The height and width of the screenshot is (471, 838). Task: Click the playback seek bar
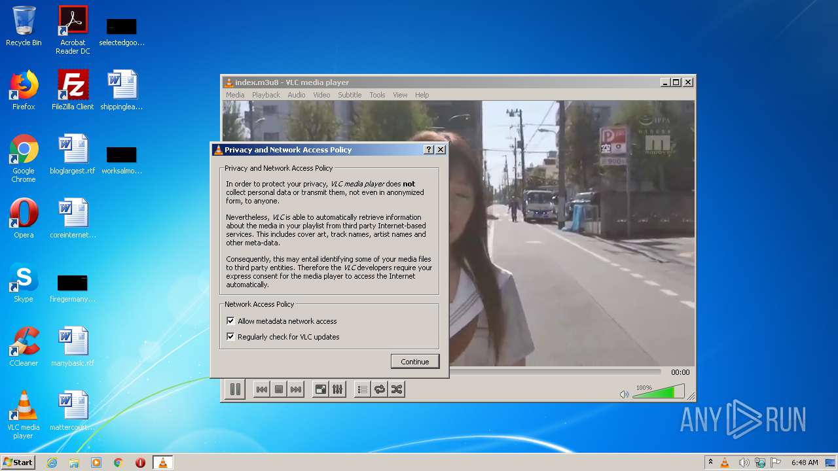(x=556, y=372)
